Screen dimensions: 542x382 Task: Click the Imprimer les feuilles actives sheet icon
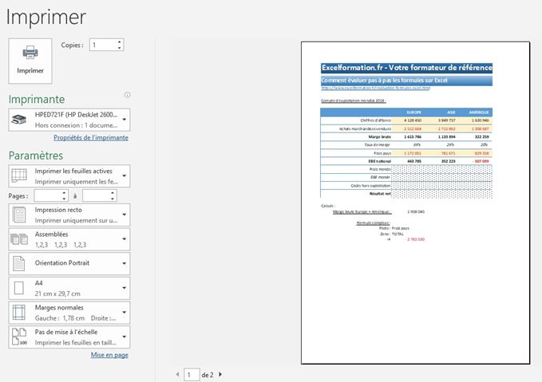[x=20, y=175]
